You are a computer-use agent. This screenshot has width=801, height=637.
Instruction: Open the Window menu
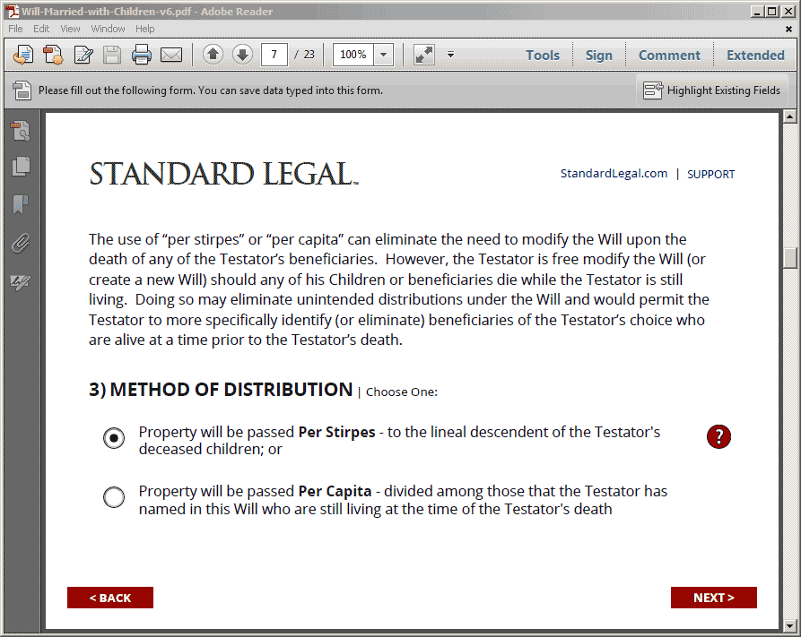pyautogui.click(x=108, y=29)
